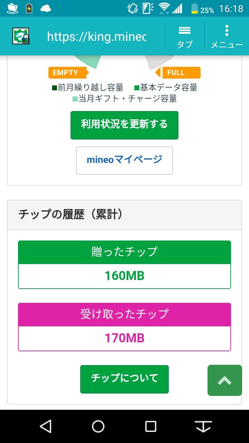Tap the hide-navigation-bar down arrow icon
This screenshot has width=249, height=443.
point(203,426)
